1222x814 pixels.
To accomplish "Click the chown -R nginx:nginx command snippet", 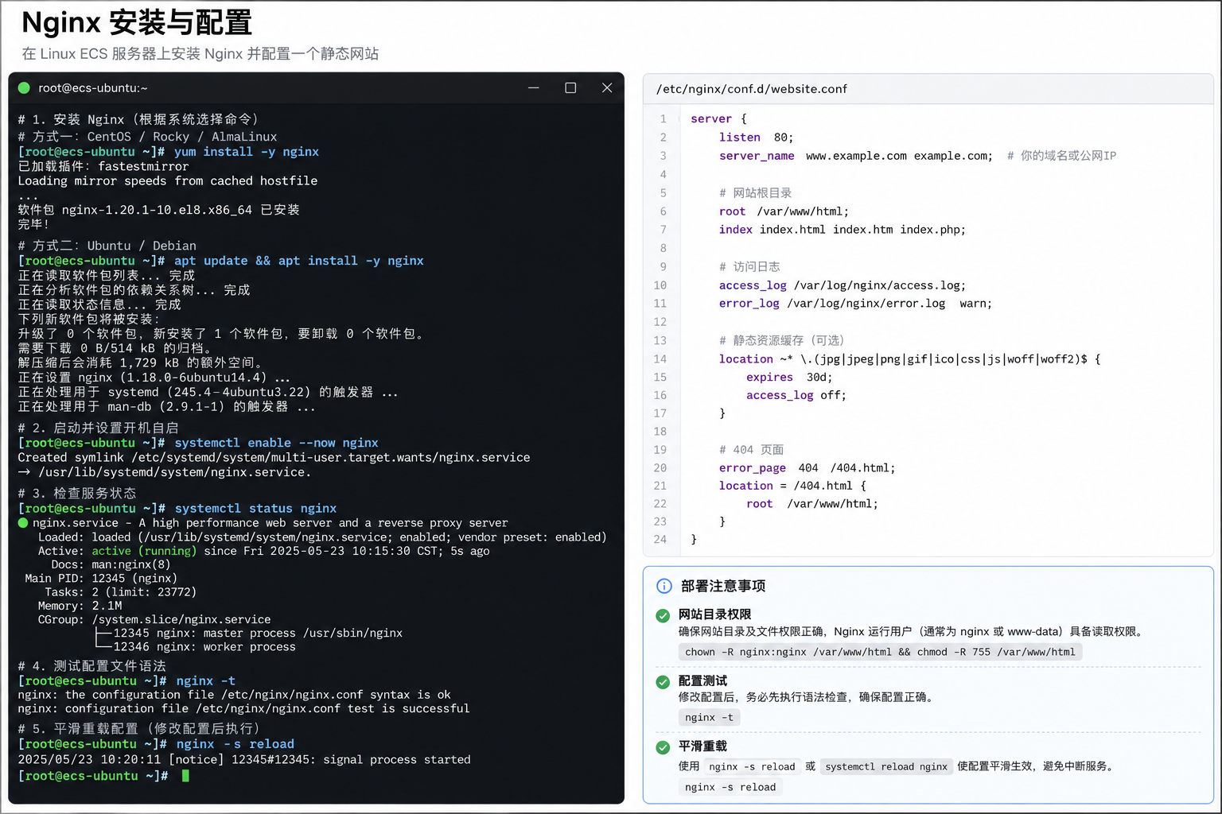I will pyautogui.click(x=880, y=652).
